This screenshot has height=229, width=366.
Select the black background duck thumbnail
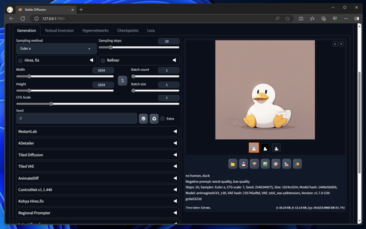coord(265,148)
